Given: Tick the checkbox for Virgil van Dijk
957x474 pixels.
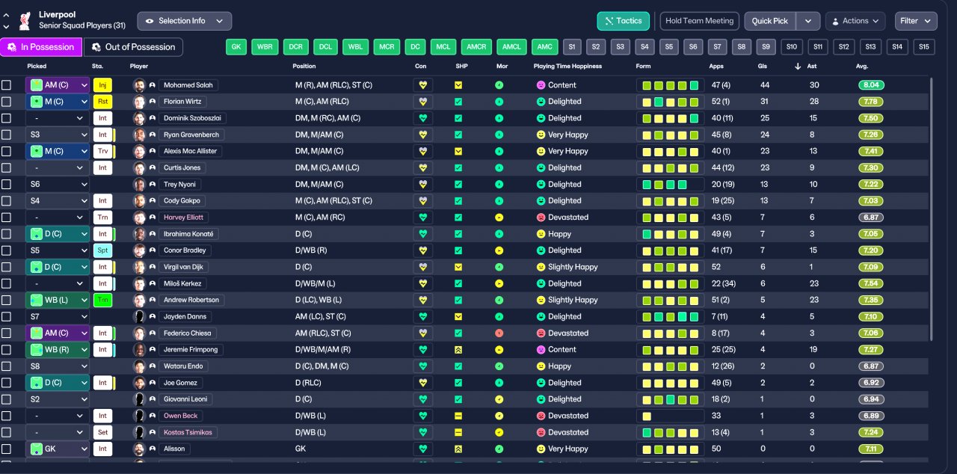Looking at the screenshot, I should (x=7, y=267).
